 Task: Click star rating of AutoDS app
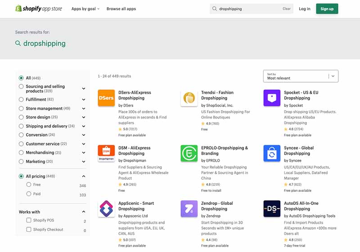coord(293,240)
